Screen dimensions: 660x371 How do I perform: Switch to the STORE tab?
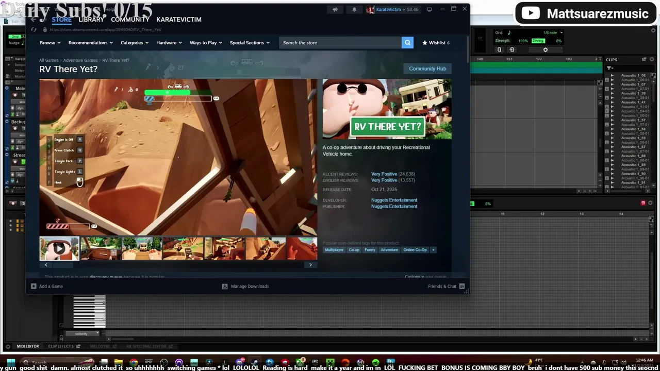61,20
